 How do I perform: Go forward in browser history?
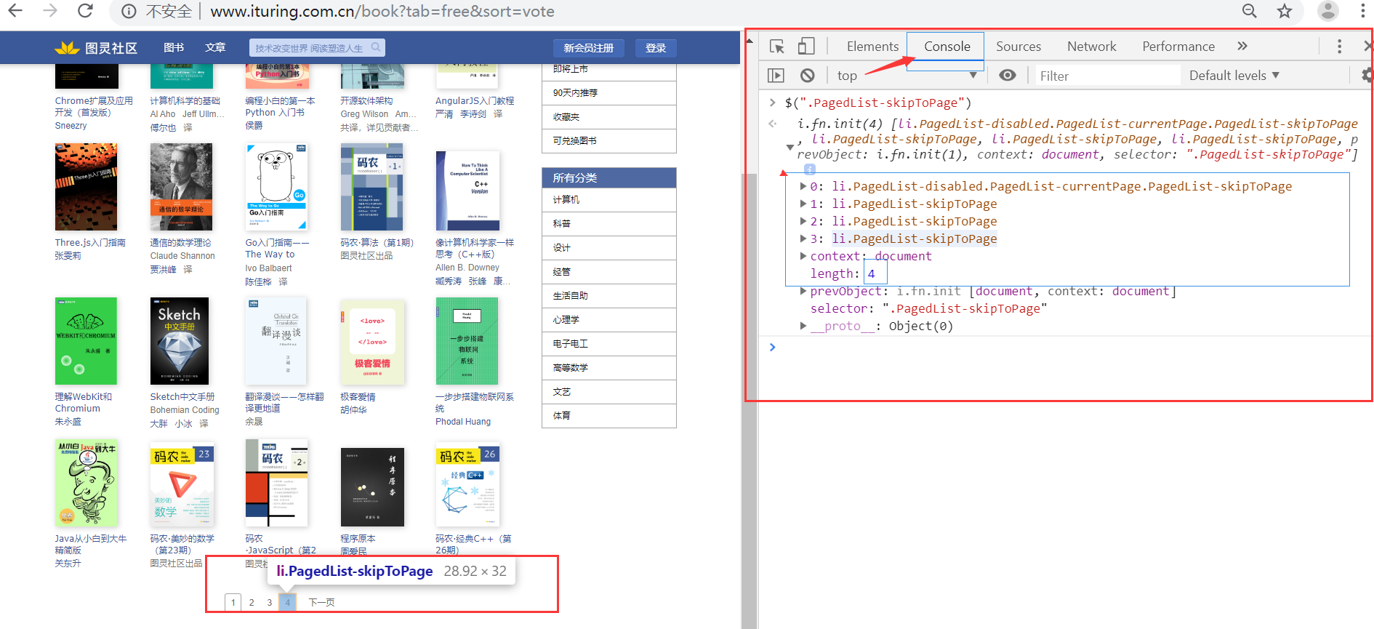[x=49, y=11]
